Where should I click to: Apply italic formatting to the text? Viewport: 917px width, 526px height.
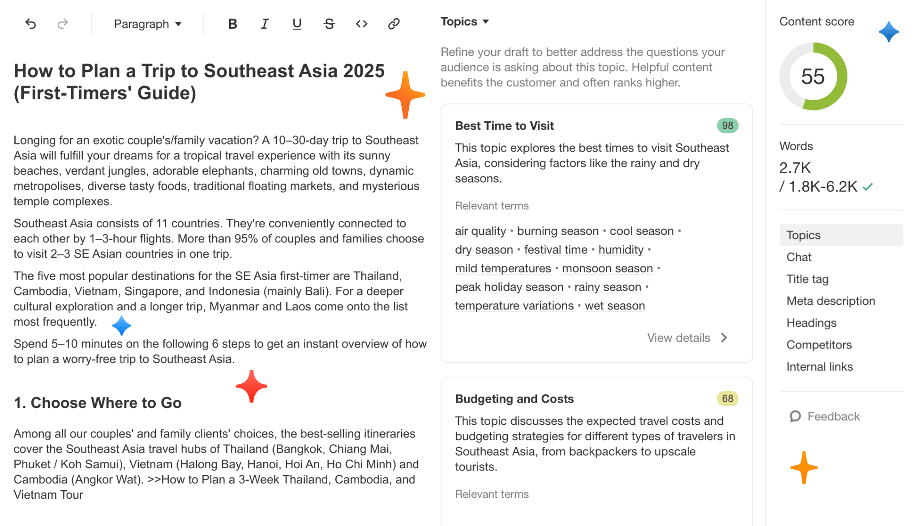[265, 24]
